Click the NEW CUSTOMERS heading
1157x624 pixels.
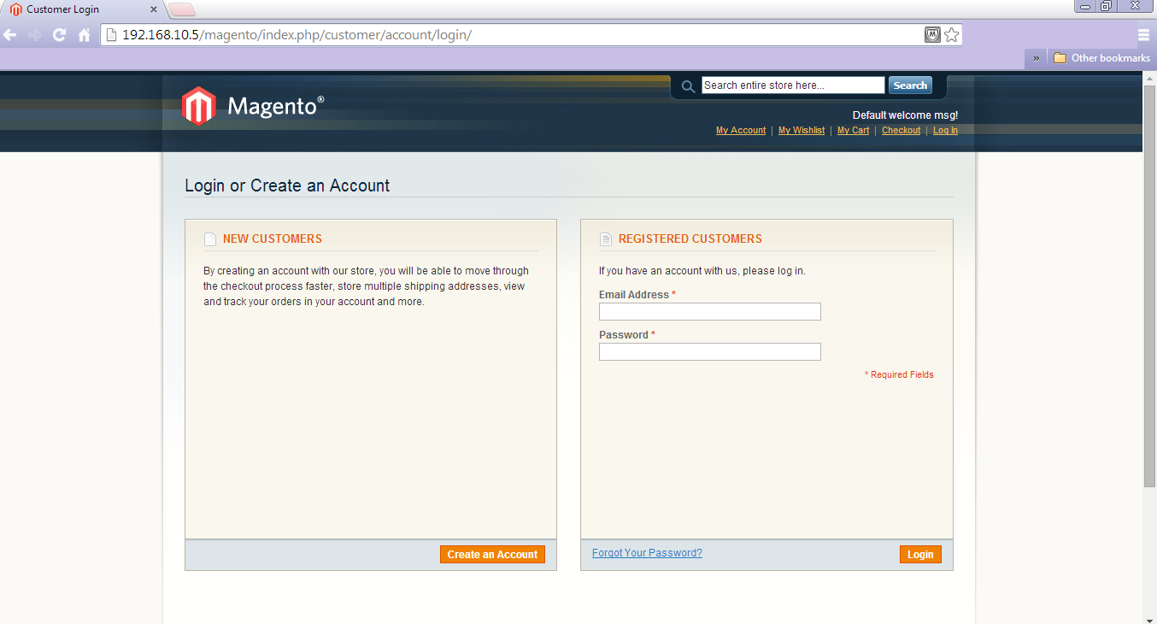[x=273, y=238]
